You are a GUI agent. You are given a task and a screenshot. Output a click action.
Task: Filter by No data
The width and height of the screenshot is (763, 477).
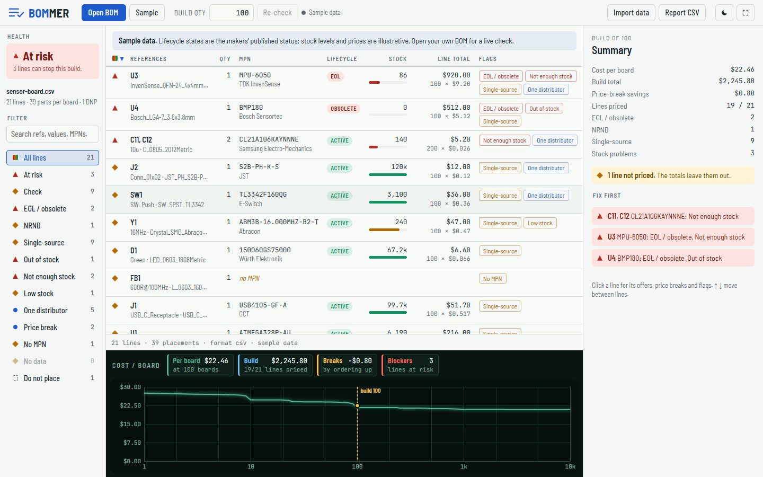[x=52, y=361]
